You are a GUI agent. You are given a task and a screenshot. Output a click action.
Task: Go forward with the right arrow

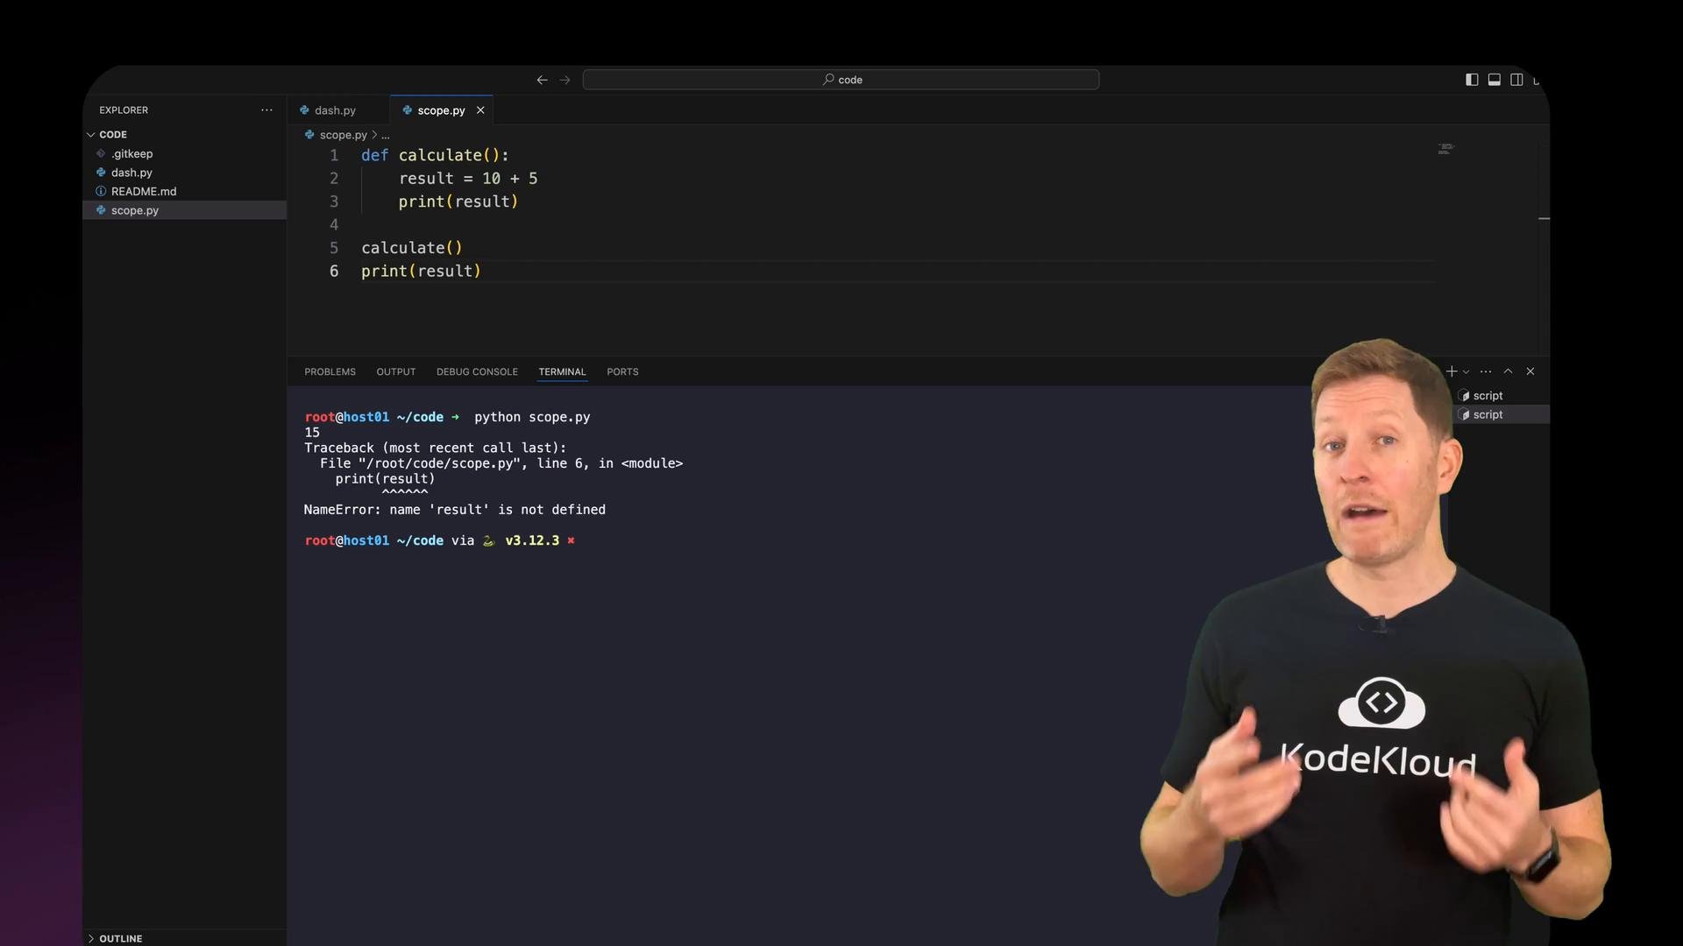pos(565,80)
